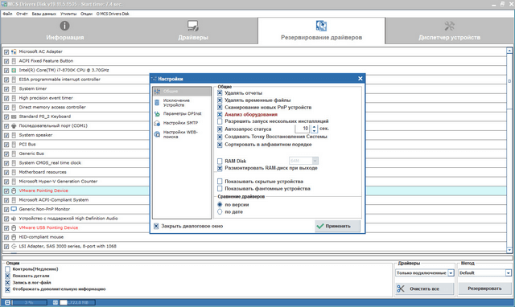Open the О MCS Drivers Disk menu
Image resolution: width=515 pixels, height=307 pixels.
click(113, 14)
